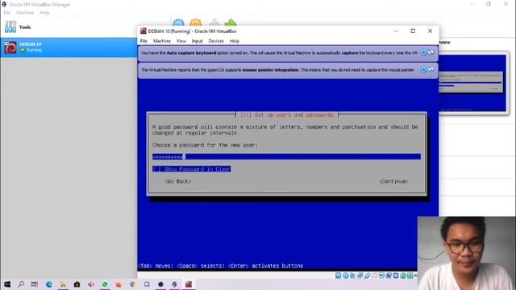This screenshot has height=290, width=516.
Task: Click the recording status icon in VM status bar
Action: 389,275
